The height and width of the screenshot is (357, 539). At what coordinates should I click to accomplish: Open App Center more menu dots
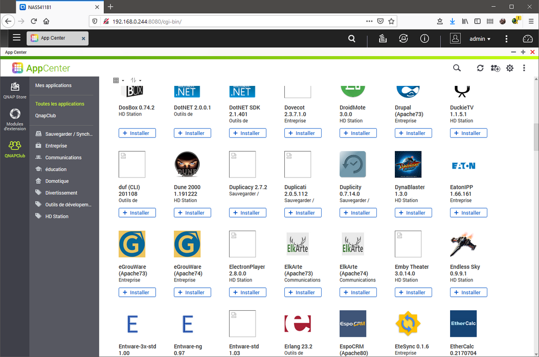(524, 68)
